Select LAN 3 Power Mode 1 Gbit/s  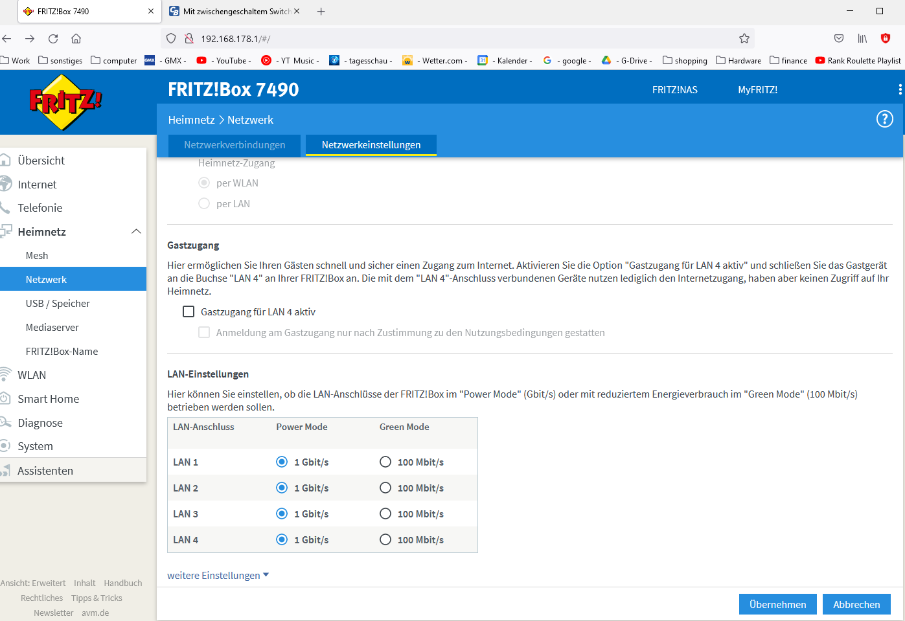pos(282,514)
